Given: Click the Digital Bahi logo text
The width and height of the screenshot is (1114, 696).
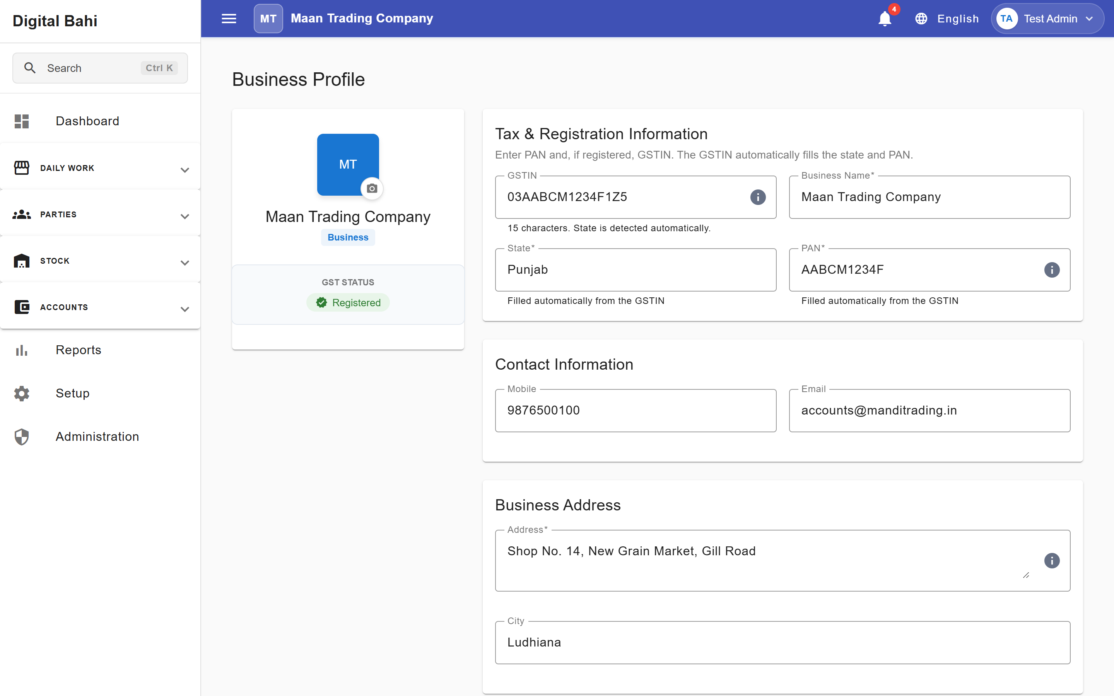Looking at the screenshot, I should (x=55, y=21).
